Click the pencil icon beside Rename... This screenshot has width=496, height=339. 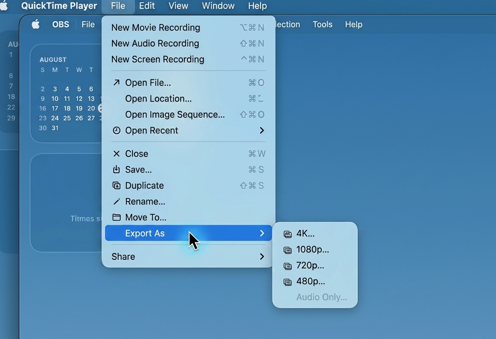coord(116,201)
